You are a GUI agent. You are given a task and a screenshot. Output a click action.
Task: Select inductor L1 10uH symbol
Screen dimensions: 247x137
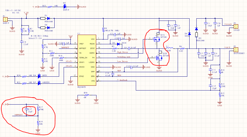170,48
